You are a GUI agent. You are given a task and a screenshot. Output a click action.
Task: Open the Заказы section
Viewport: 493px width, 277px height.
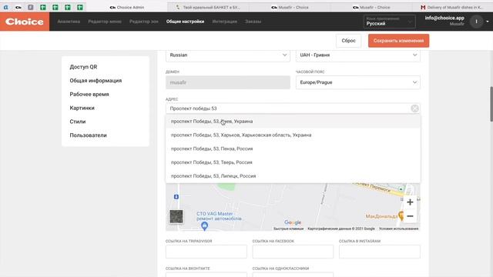[x=253, y=22]
